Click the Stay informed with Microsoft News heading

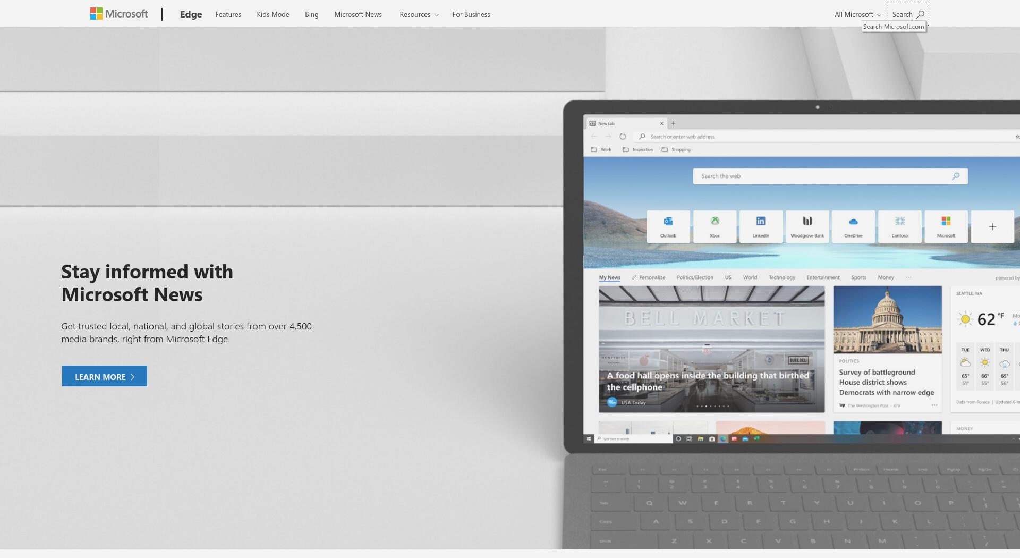coord(147,283)
